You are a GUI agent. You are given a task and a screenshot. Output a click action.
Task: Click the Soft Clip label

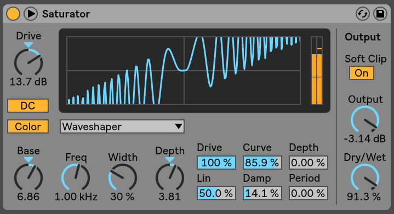(366, 59)
